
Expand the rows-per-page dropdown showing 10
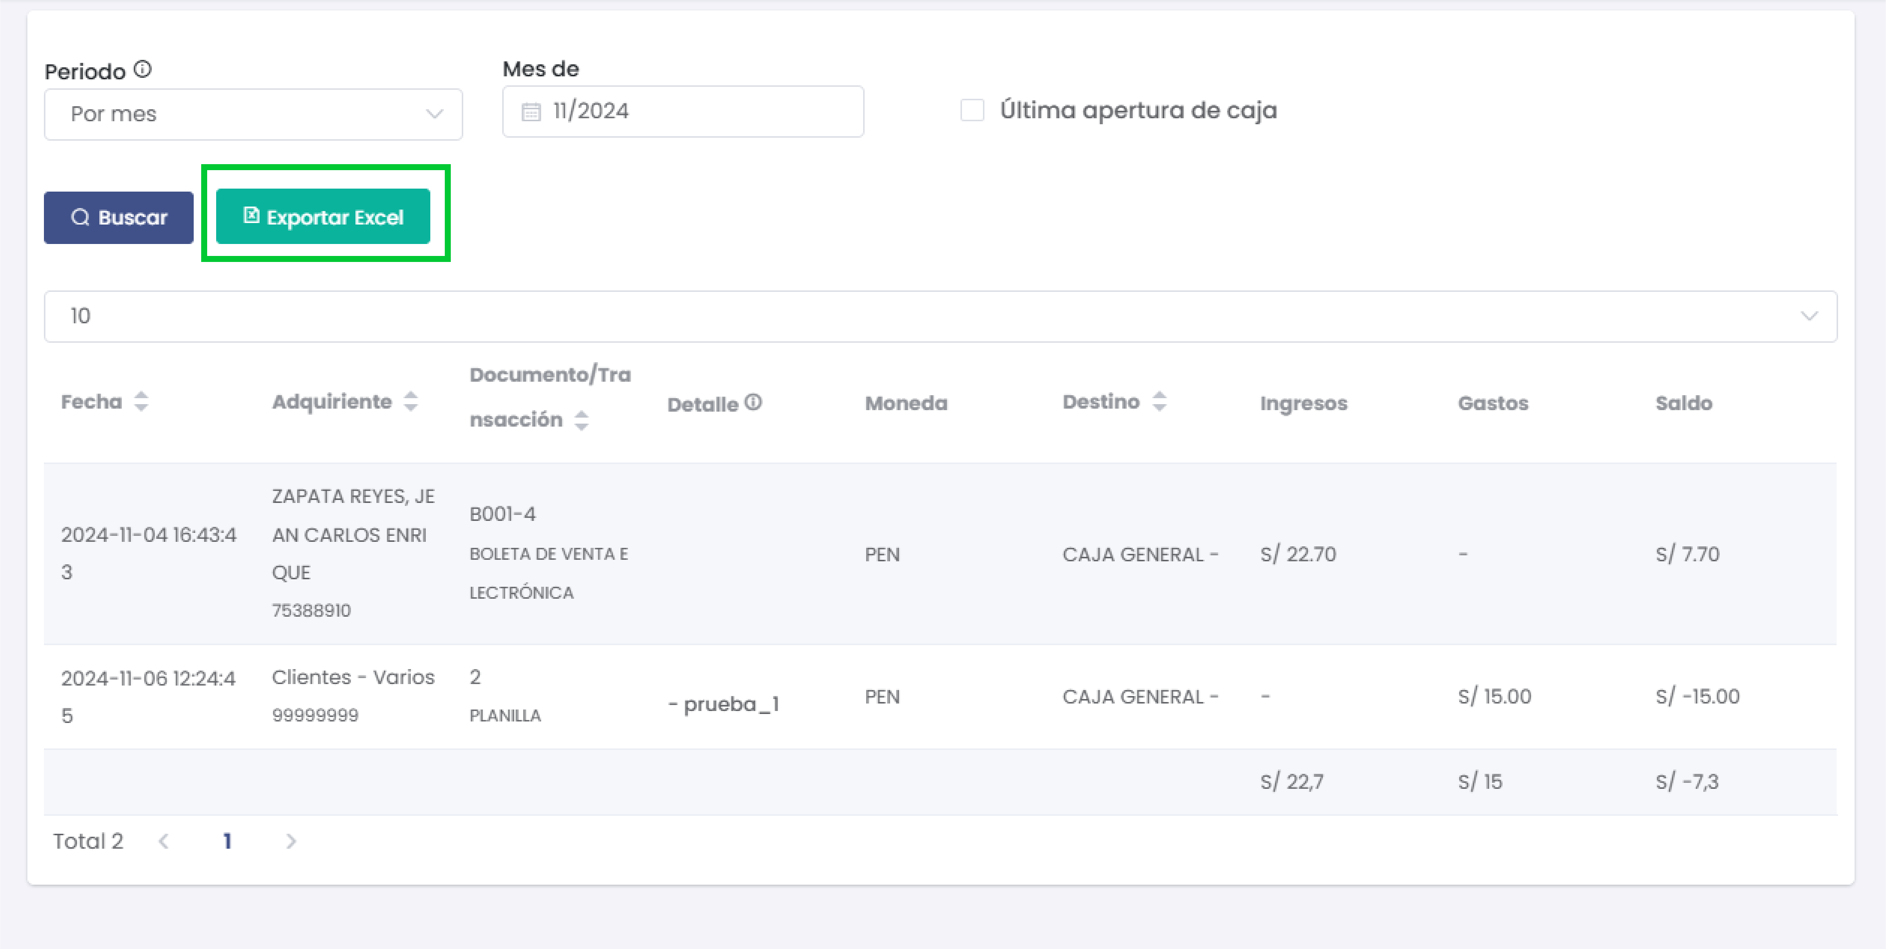940,316
